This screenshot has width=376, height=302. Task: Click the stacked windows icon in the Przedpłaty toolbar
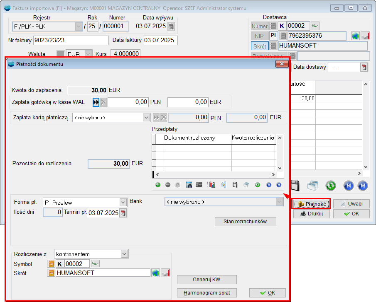point(246,185)
